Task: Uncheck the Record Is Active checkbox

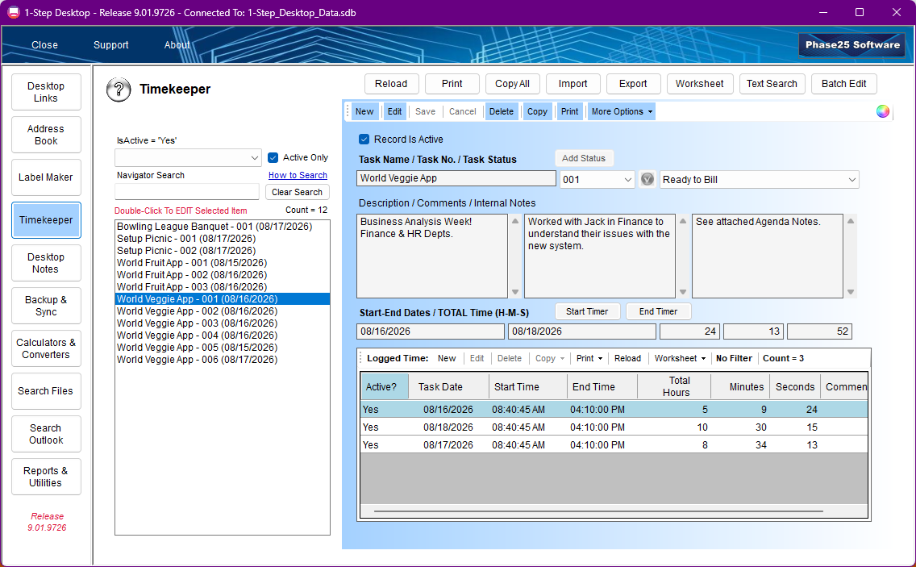Action: coord(364,139)
